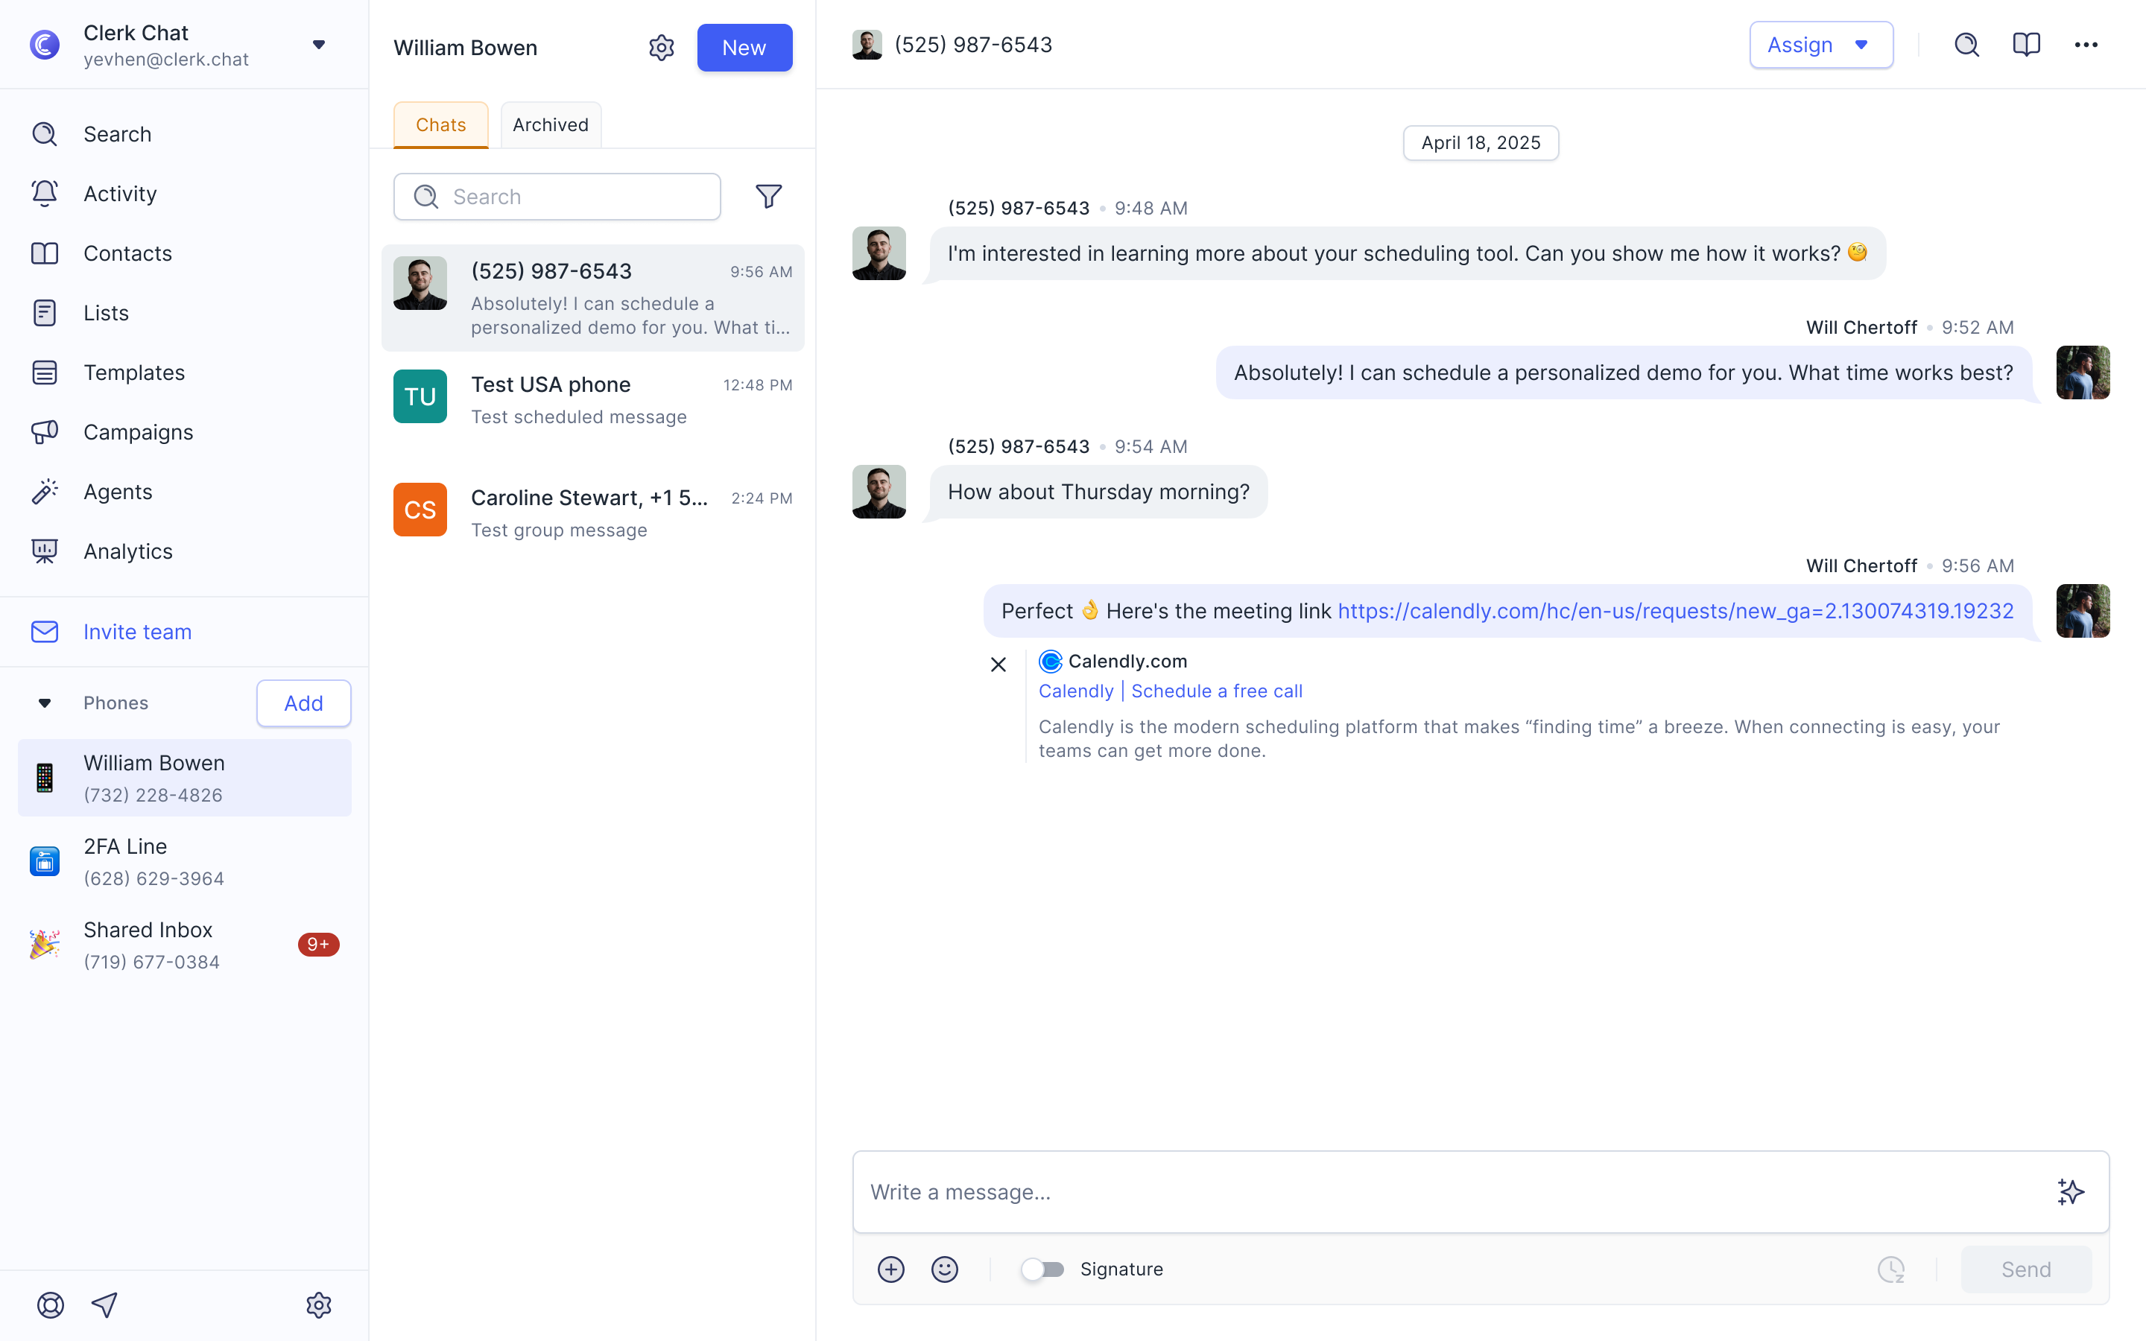The image size is (2146, 1341).
Task: Click the TU avatar of Test USA phone
Action: pos(420,396)
